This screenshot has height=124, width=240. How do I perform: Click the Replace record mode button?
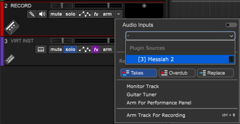pos(215,73)
